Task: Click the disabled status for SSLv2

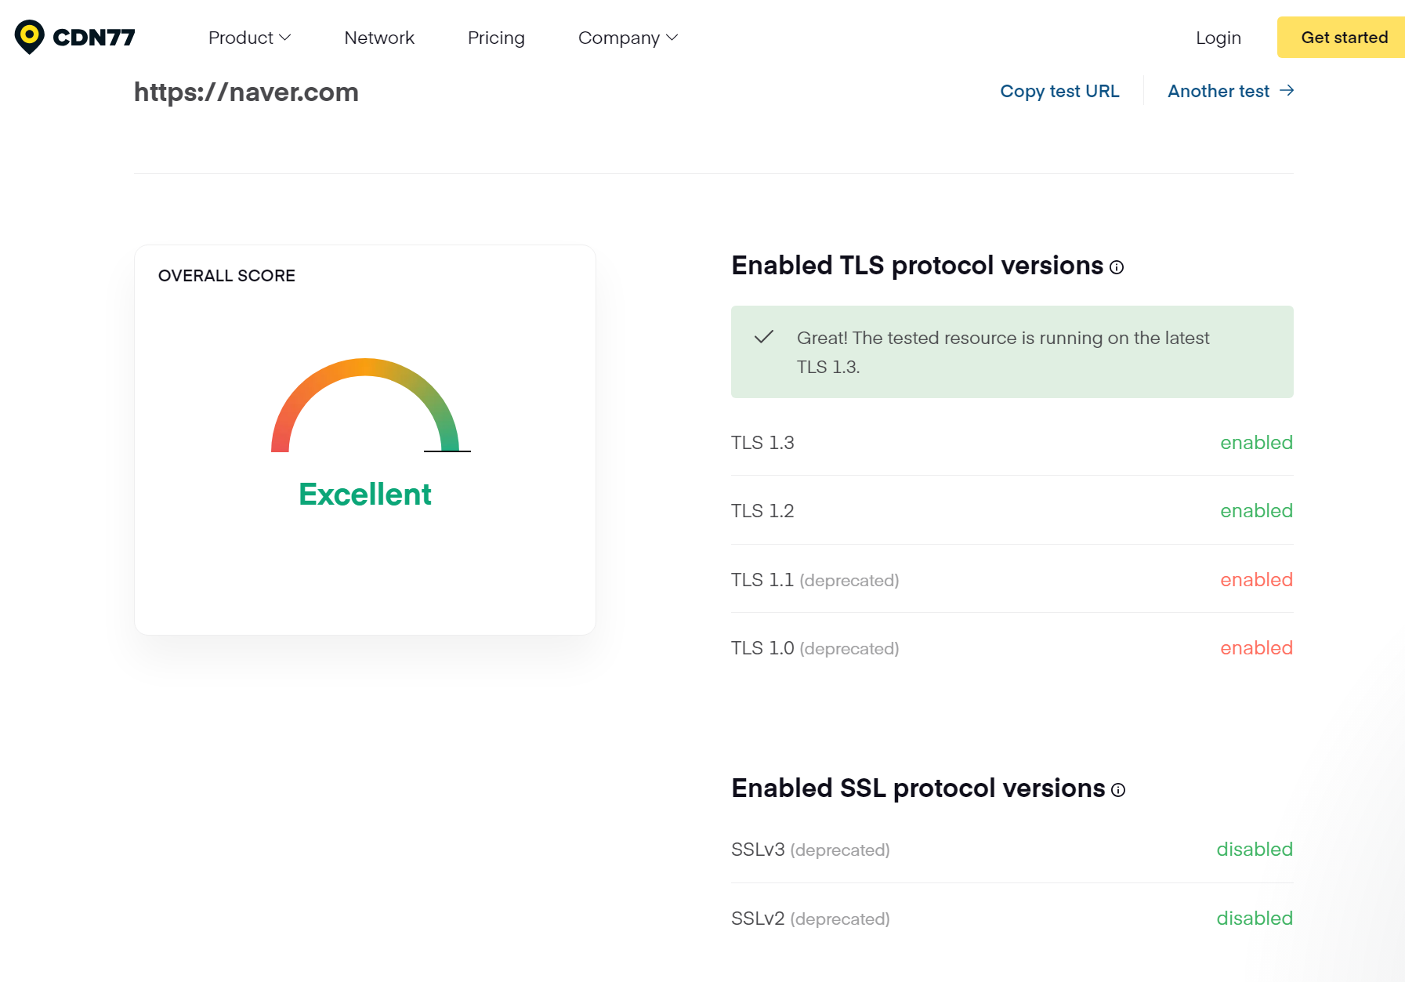Action: click(x=1255, y=919)
